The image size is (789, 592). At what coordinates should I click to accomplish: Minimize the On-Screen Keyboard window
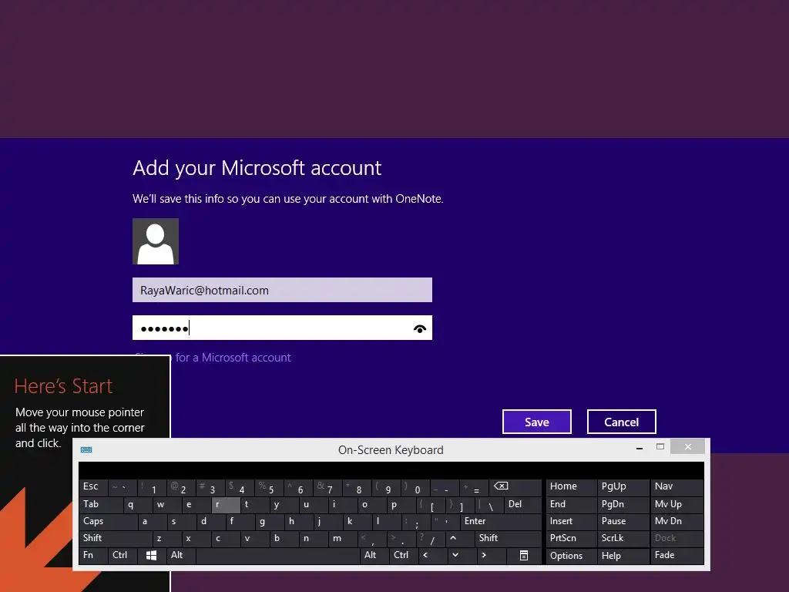639,448
